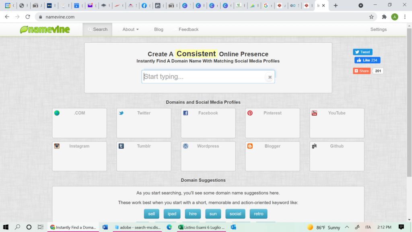Click the Instagram camera icon
The height and width of the screenshot is (232, 412).
point(57,146)
